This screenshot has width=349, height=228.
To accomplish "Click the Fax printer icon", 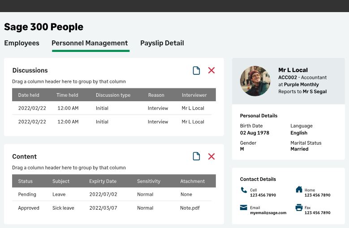I will click(299, 207).
